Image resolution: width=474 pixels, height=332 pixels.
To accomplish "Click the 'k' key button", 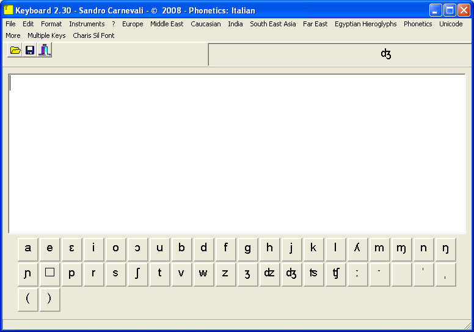I will [x=314, y=249].
